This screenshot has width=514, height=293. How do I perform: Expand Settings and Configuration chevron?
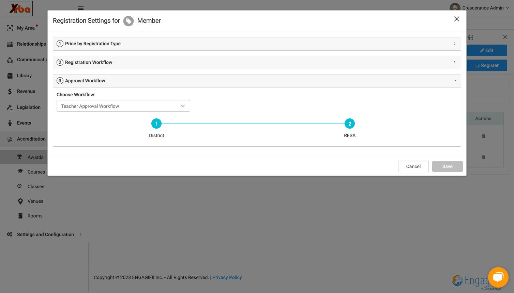pos(81,234)
